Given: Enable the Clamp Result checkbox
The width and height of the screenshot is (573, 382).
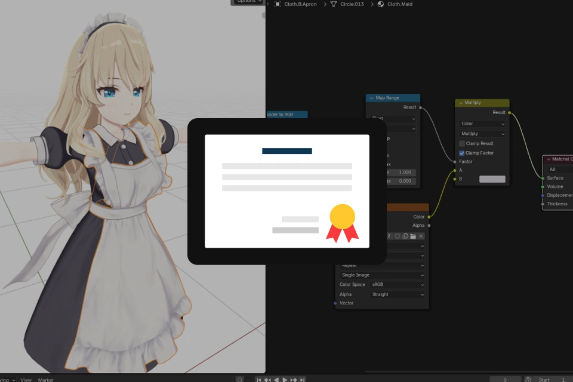Looking at the screenshot, I should click(462, 143).
